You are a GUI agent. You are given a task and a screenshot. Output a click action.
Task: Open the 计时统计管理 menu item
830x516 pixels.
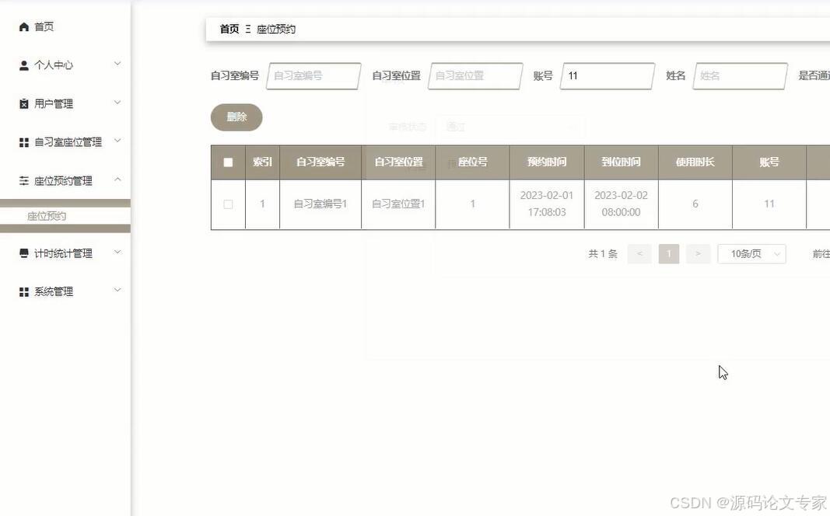(65, 253)
